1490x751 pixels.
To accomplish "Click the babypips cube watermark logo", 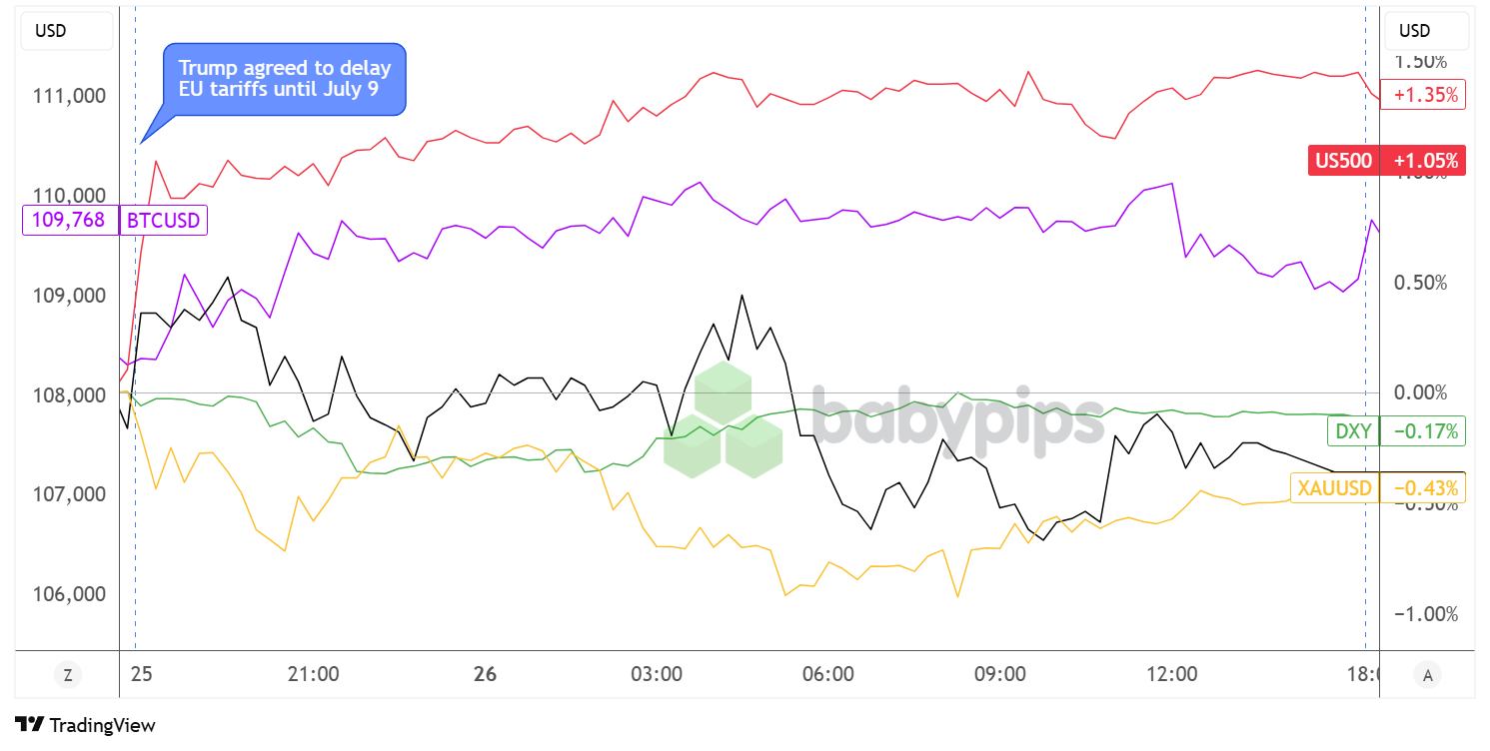I will pyautogui.click(x=724, y=420).
